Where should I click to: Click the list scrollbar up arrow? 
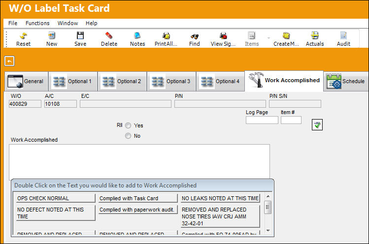click(268, 196)
